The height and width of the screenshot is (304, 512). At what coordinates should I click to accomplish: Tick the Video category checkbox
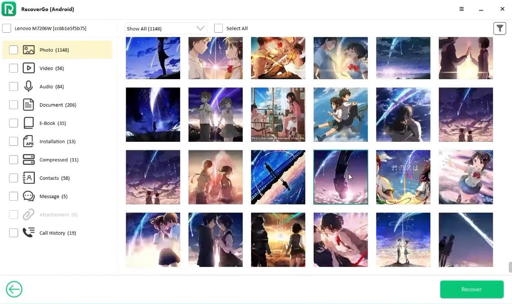(x=14, y=68)
